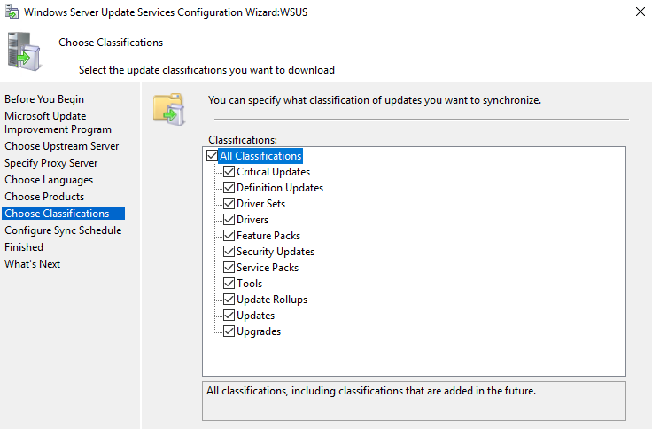Uncheck the Definition Updates checkbox
This screenshot has width=652, height=429.
(229, 188)
